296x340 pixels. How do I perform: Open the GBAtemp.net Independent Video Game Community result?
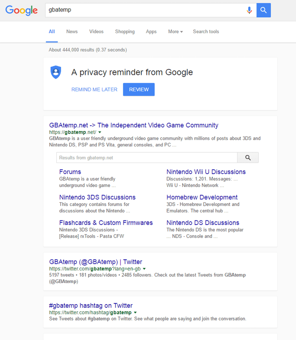coord(133,125)
